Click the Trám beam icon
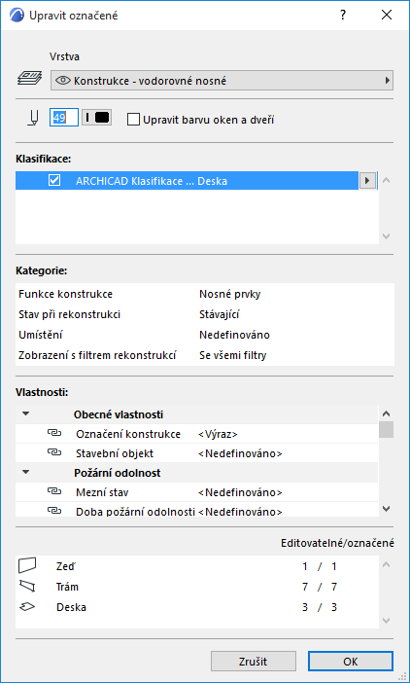This screenshot has width=410, height=683. pos(27,587)
